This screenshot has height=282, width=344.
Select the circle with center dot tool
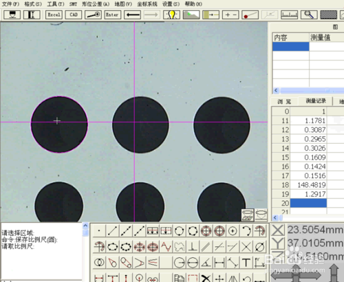click(x=233, y=231)
